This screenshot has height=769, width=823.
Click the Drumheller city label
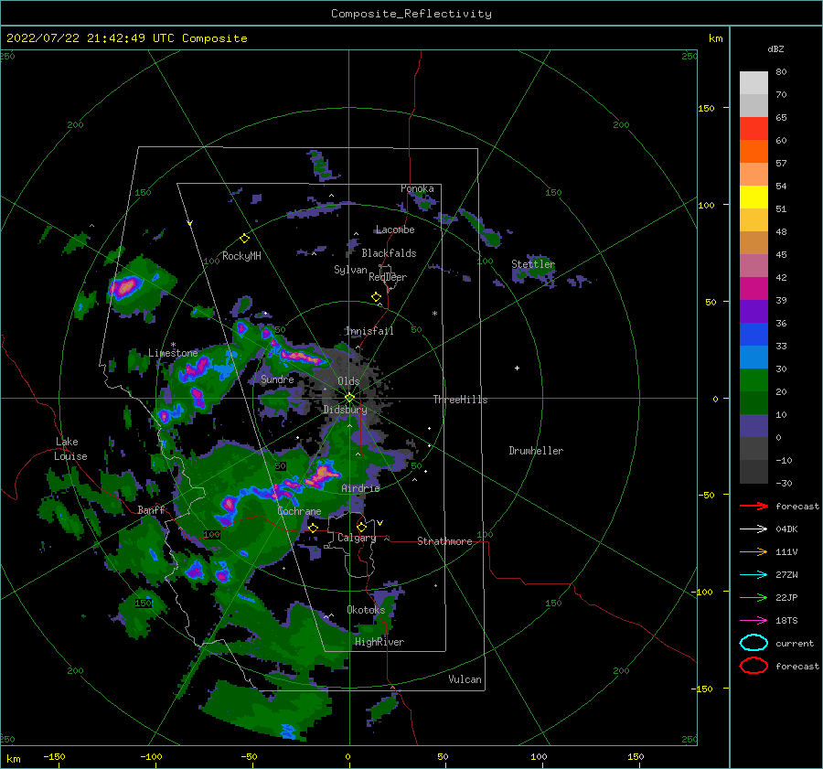tap(536, 451)
